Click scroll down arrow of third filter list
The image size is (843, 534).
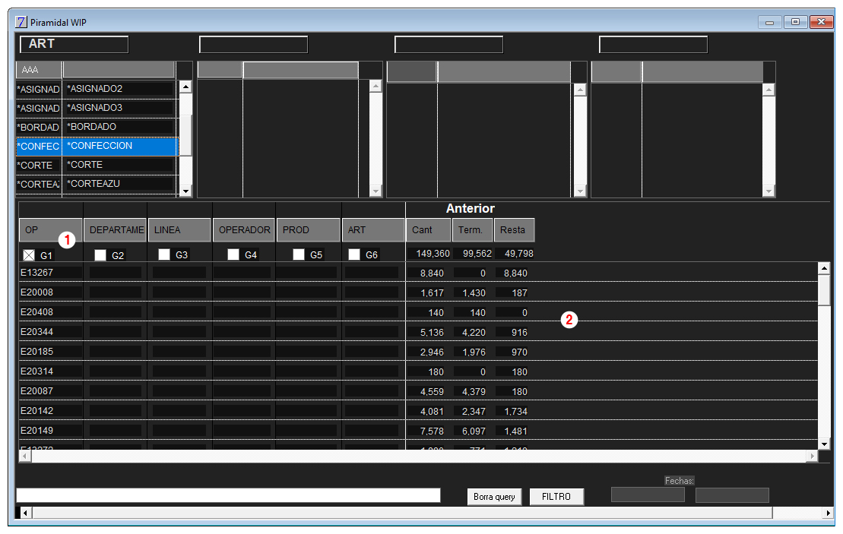579,191
